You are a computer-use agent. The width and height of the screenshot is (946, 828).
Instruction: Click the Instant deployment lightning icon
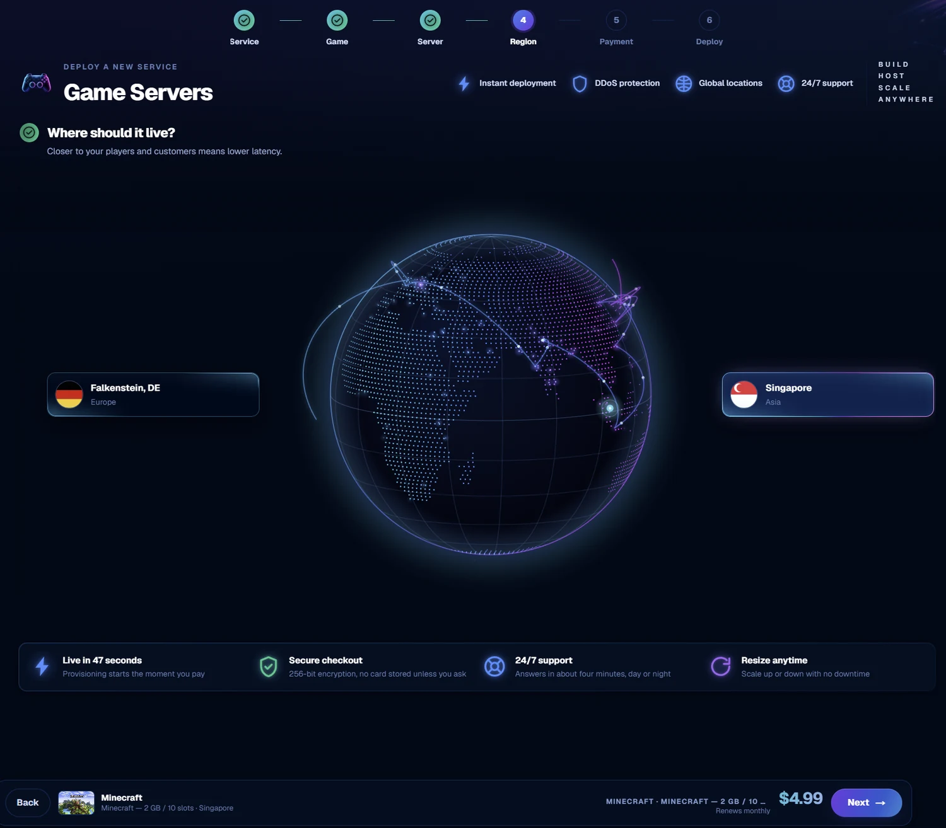tap(464, 83)
